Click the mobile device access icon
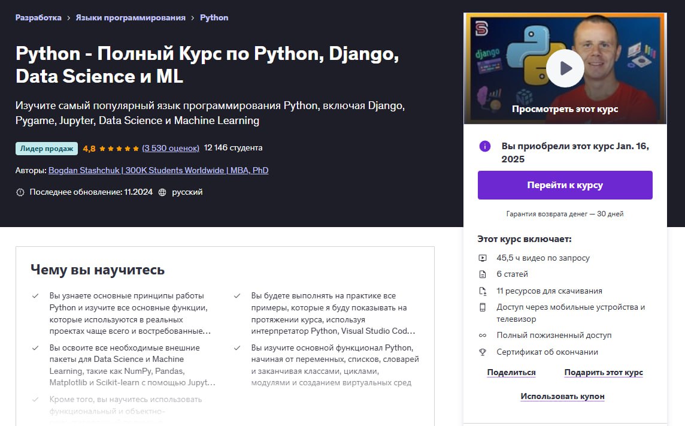The height and width of the screenshot is (426, 685). 482,307
